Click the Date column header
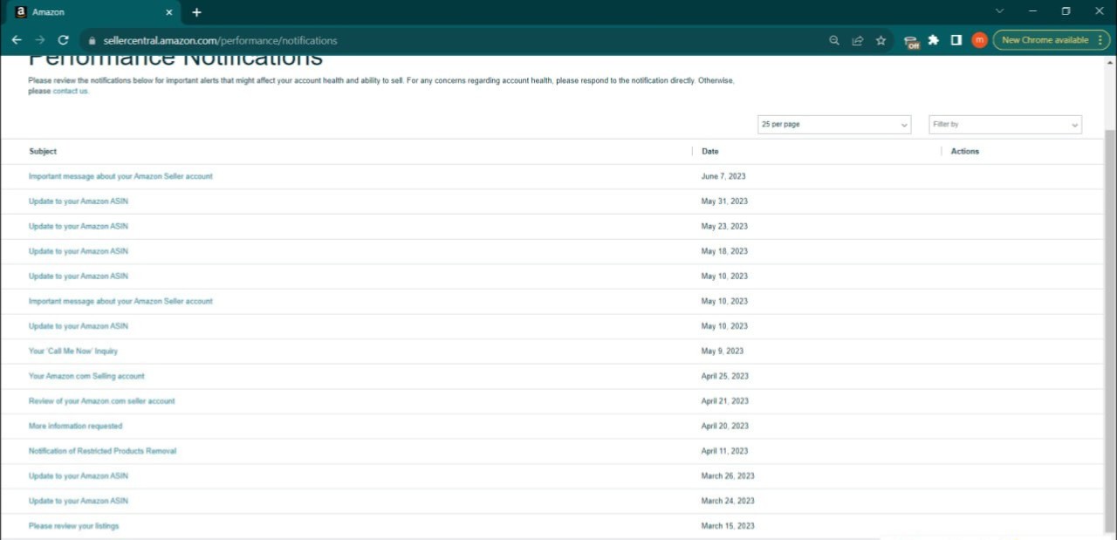The width and height of the screenshot is (1117, 540). [x=710, y=151]
